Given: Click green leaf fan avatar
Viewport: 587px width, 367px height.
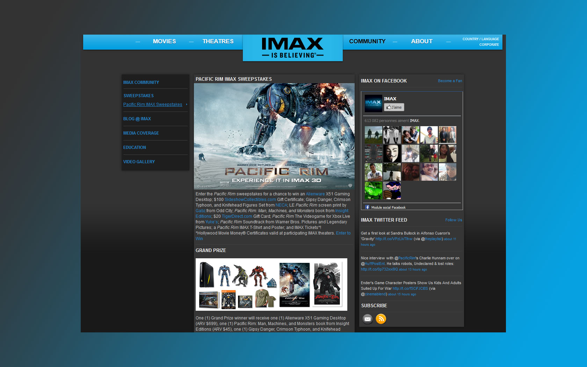Looking at the screenshot, I should tap(374, 190).
